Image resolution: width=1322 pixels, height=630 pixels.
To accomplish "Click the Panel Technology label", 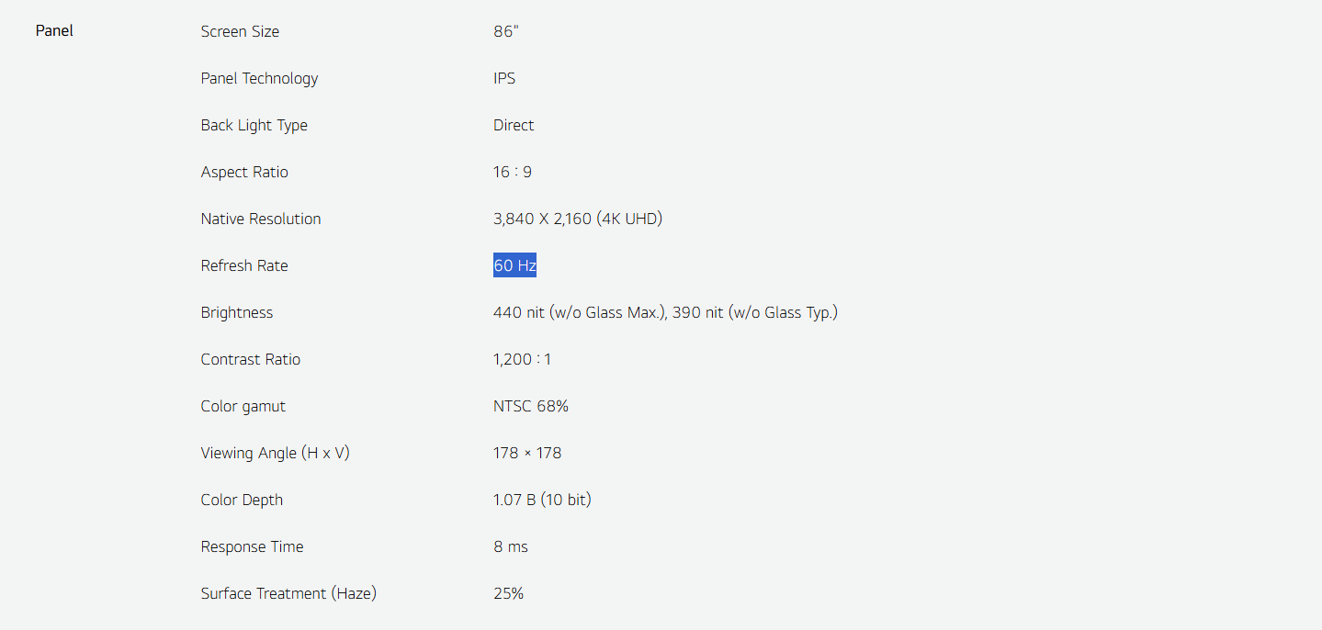I will click(x=259, y=78).
